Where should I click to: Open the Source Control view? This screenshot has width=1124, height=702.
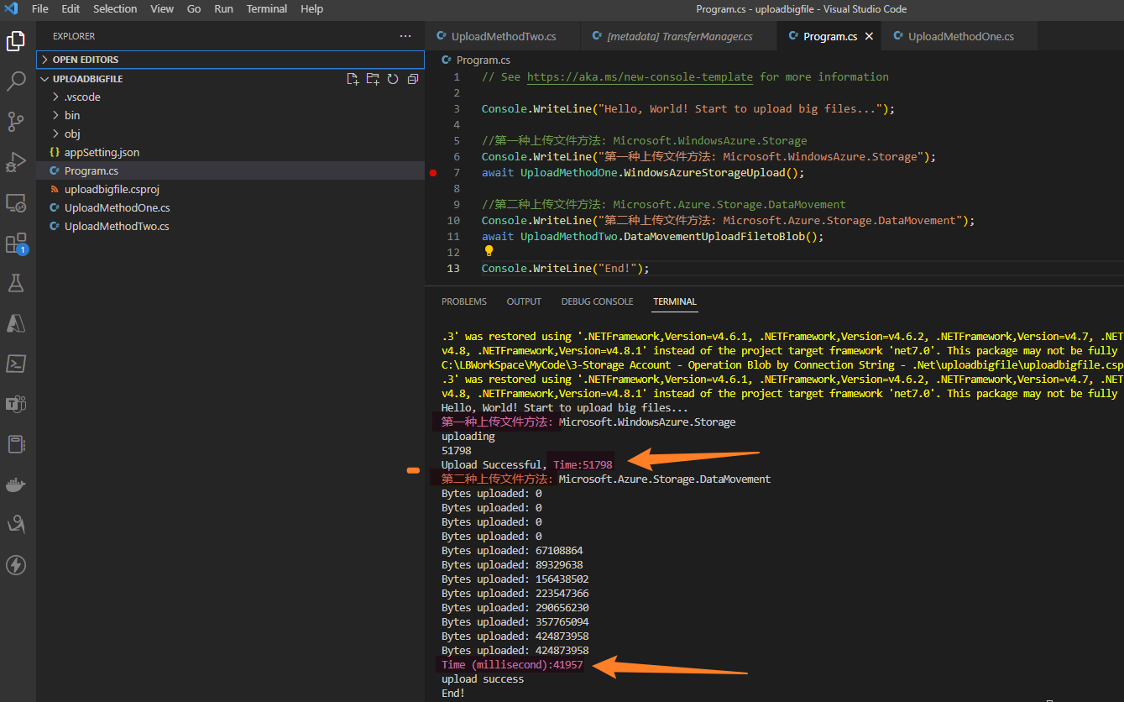point(16,122)
